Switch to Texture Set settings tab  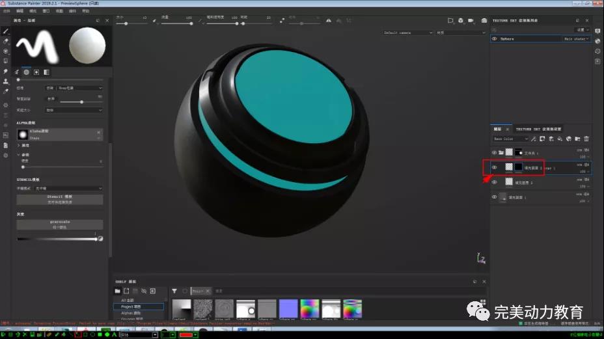pos(538,129)
